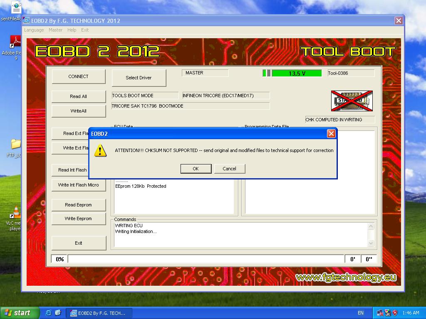Click the tray icon with two monitors
This screenshot has width=426, height=319.
[388, 313]
